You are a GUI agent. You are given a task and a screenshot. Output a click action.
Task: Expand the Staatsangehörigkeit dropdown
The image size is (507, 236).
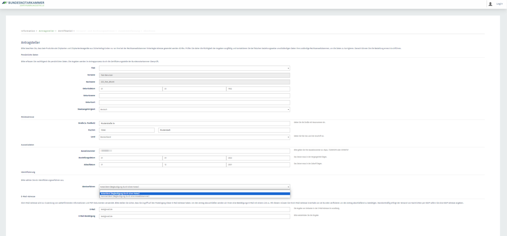pos(194,109)
